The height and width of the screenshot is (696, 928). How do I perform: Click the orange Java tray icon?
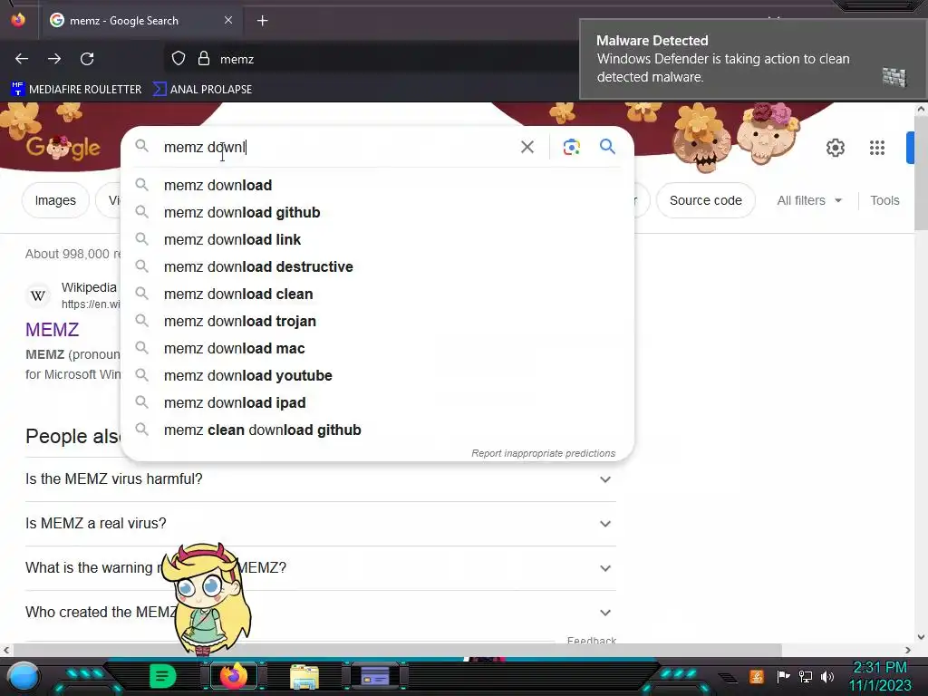(756, 676)
